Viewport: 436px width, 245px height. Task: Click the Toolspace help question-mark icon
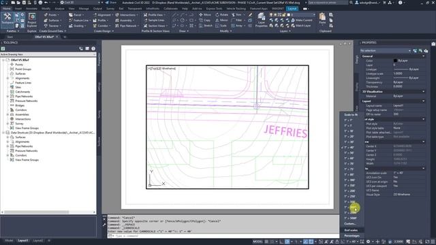click(93, 48)
